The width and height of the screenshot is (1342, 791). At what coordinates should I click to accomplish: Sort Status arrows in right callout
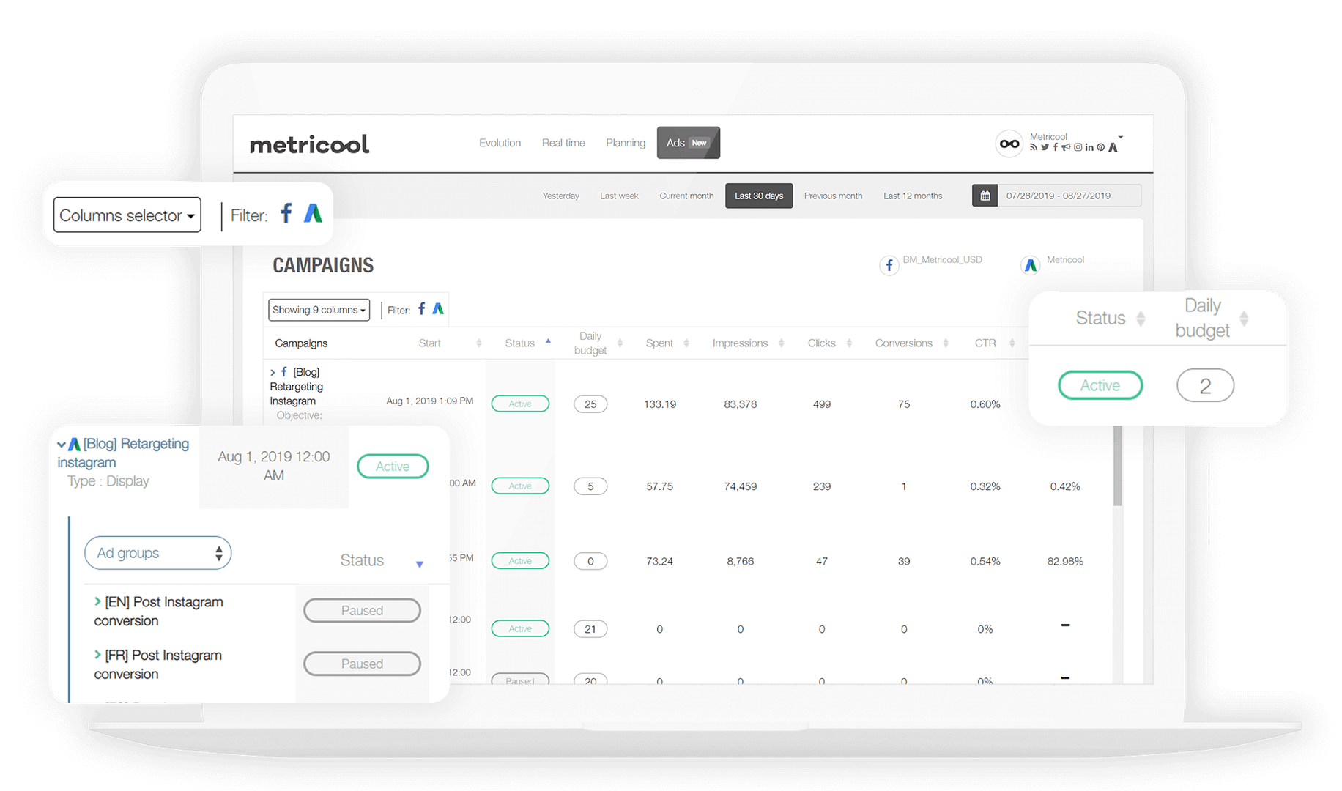1141,319
